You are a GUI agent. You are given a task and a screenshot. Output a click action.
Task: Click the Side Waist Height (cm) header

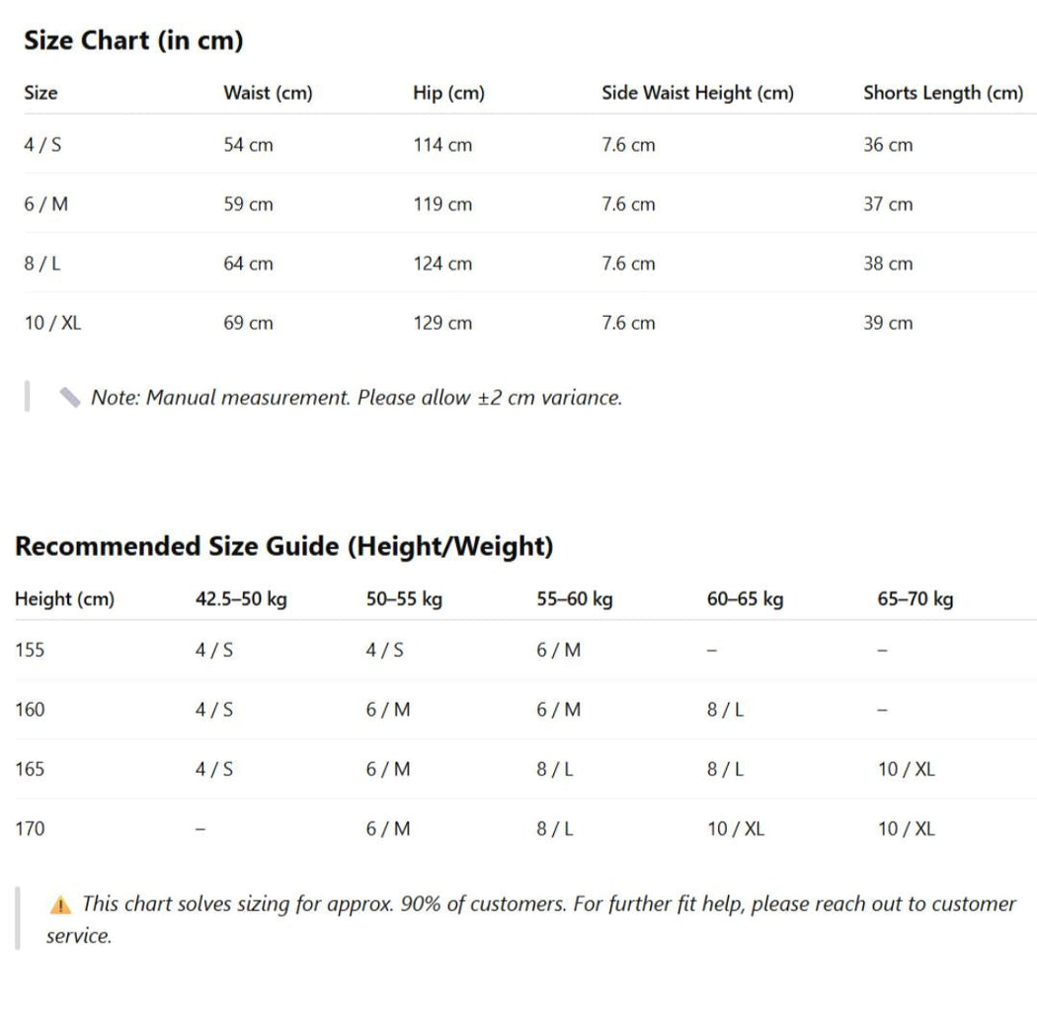(x=697, y=93)
